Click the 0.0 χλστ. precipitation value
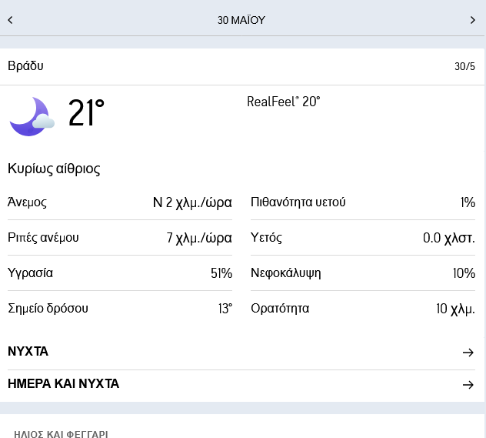486x438 pixels. click(x=449, y=238)
